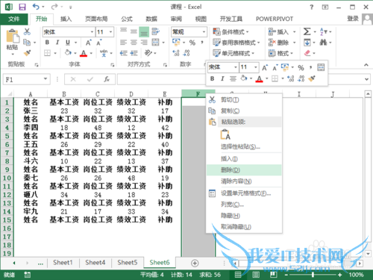This screenshot has height=280, width=373.
Task: Click the Paste clipboard icon in the ribbon
Action: (x=13, y=37)
